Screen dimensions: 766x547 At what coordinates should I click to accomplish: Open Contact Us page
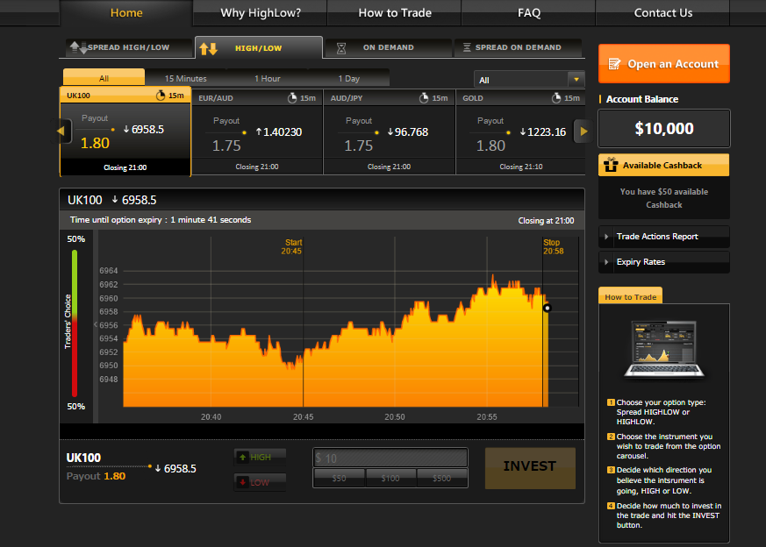[663, 12]
